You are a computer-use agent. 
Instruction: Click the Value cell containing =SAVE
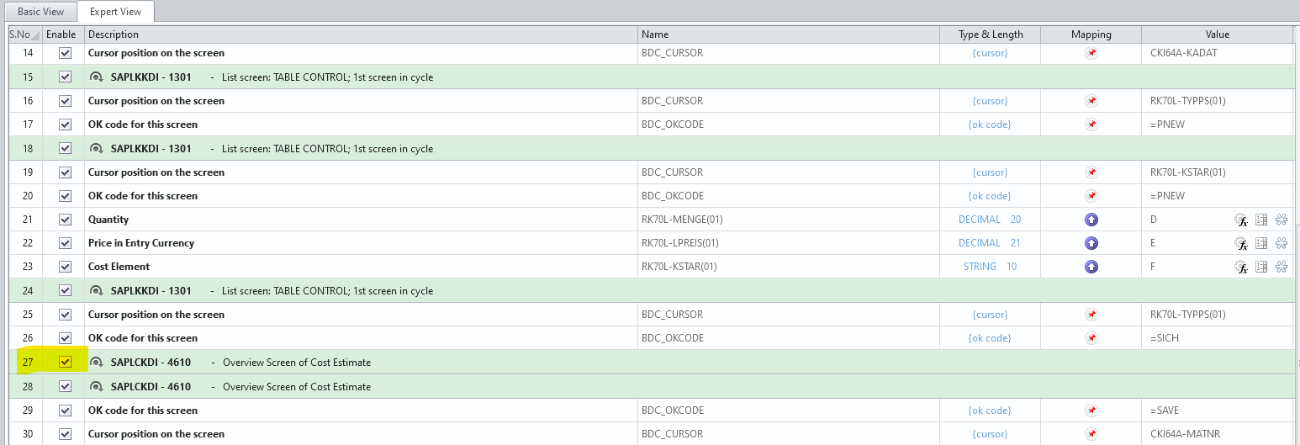click(x=1165, y=411)
